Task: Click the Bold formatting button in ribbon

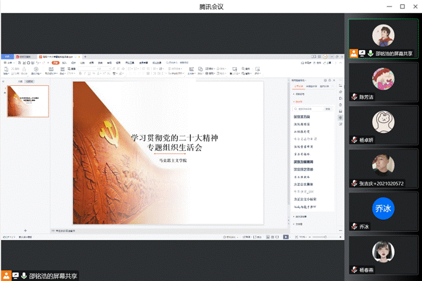Action: (x=81, y=74)
